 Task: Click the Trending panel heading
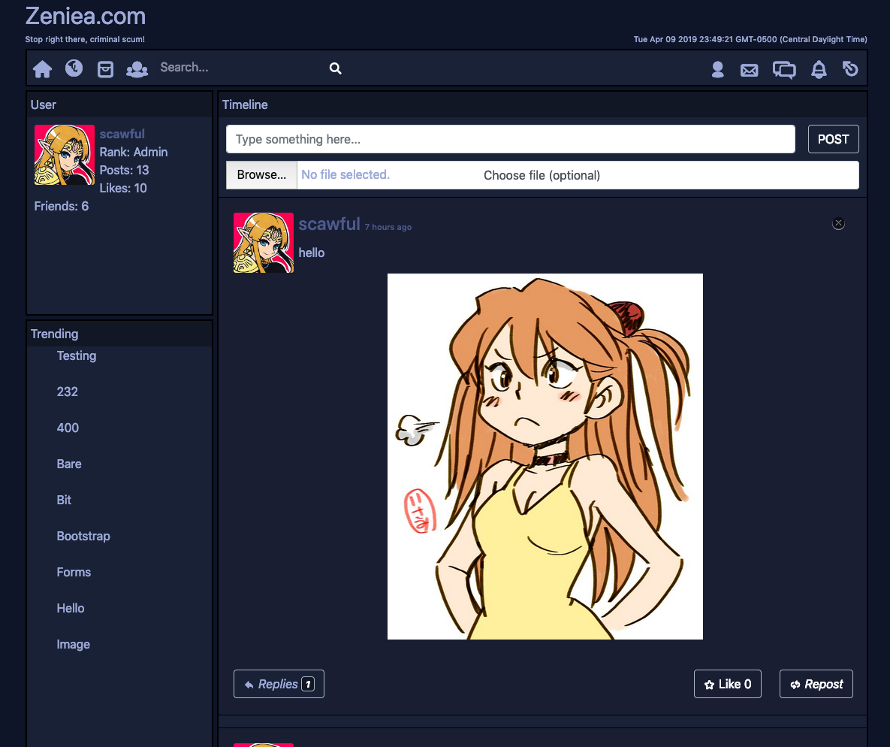click(55, 334)
